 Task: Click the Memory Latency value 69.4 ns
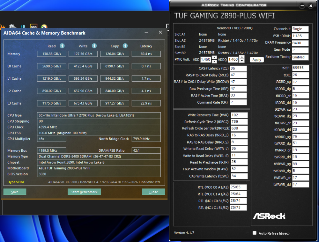(x=146, y=54)
